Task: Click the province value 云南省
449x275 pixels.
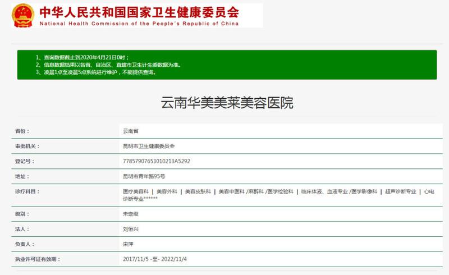Action: point(131,131)
